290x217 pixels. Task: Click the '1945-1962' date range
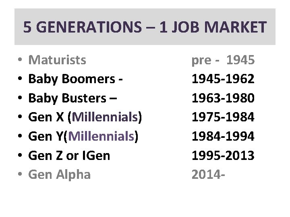[223, 79]
